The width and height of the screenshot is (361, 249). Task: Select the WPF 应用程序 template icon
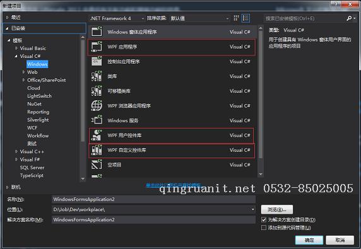click(97, 47)
